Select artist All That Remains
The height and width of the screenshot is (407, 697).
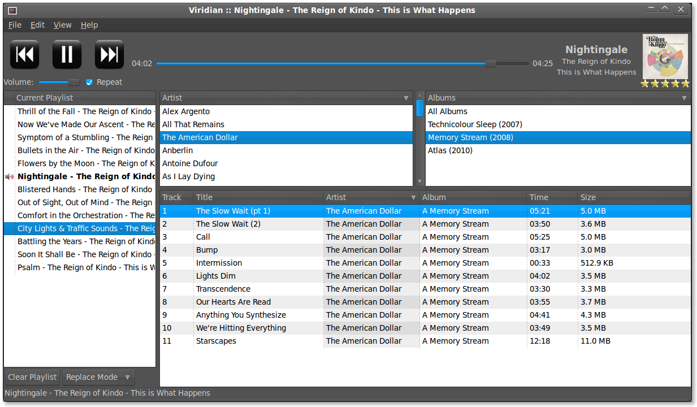coord(286,124)
